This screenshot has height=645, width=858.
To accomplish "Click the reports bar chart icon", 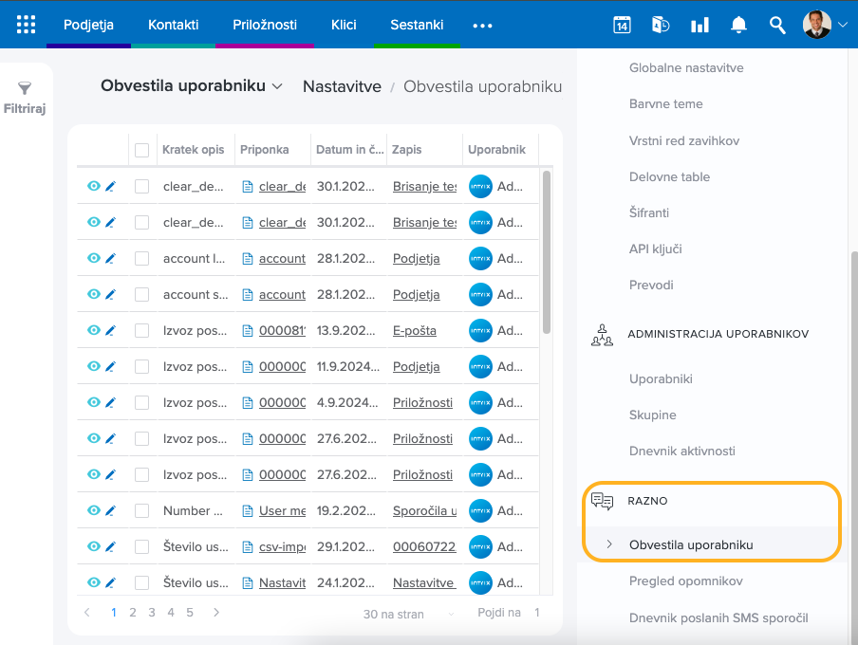I will pos(699,26).
